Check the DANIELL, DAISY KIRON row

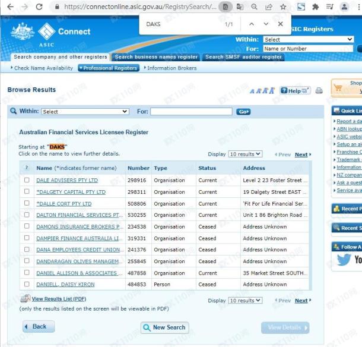pyautogui.click(x=26, y=285)
